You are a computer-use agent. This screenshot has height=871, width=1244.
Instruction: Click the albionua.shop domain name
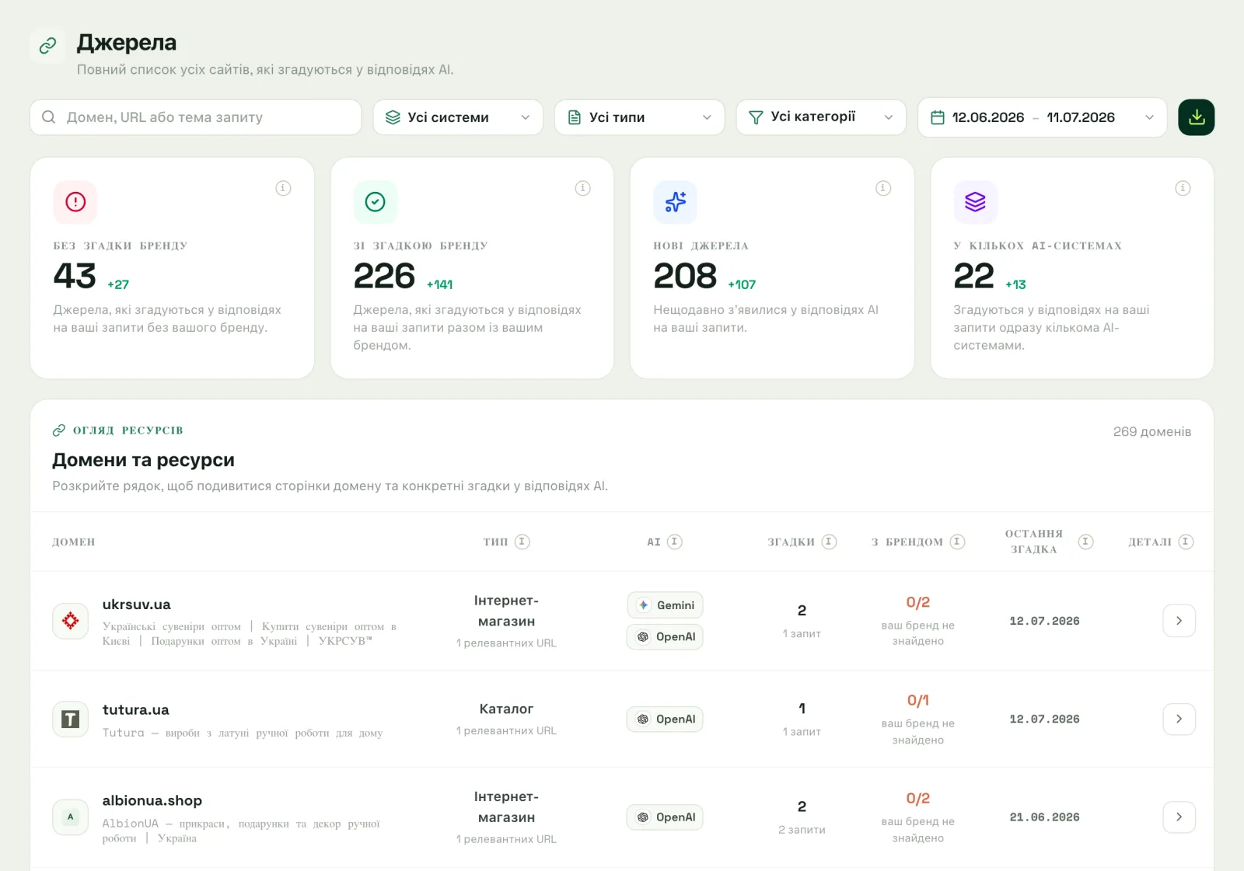pos(152,801)
